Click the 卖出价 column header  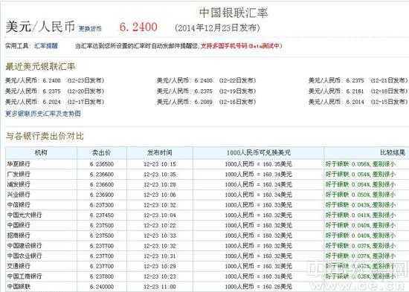(102, 153)
